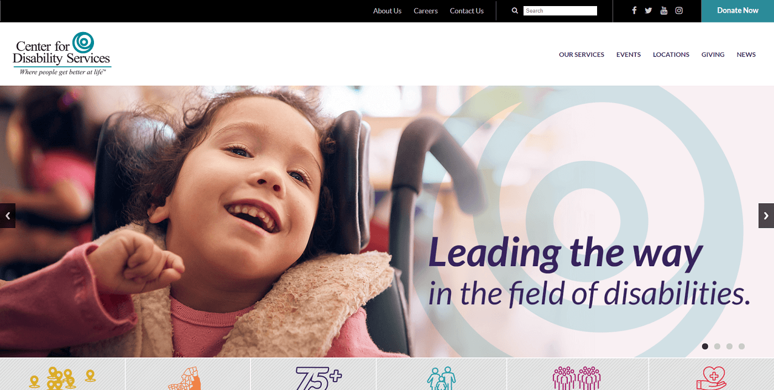The height and width of the screenshot is (390, 774).
Task: Select the second slide indicator dot
Action: (x=717, y=346)
